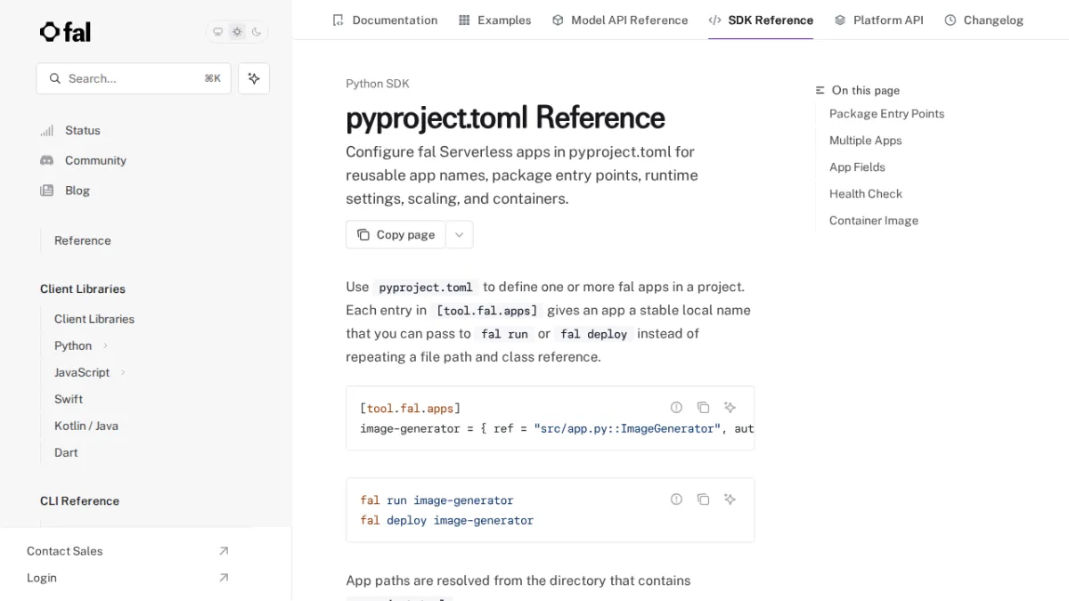1069x601 pixels.
Task: Jump to App Fields section
Action: (x=857, y=166)
